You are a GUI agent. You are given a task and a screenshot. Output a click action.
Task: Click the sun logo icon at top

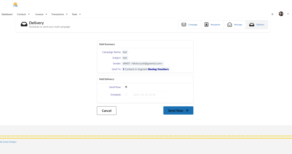click(15, 5)
